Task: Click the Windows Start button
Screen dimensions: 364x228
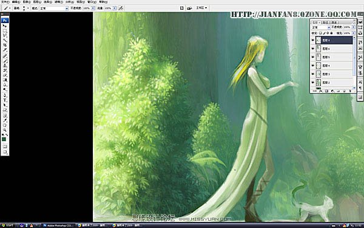Action: (x=7, y=226)
